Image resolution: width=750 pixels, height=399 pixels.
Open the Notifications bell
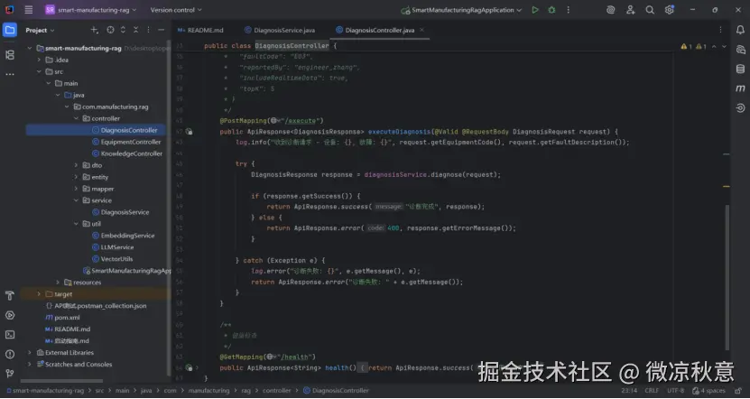click(x=740, y=30)
